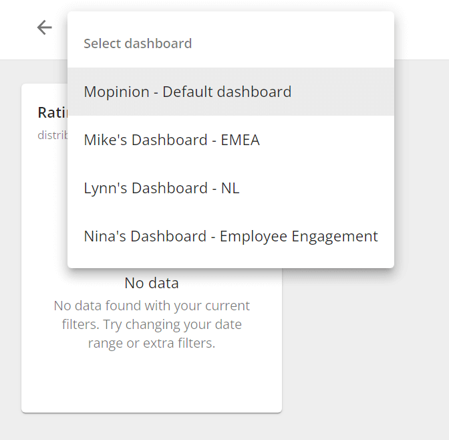Click the 'No data found' description text
This screenshot has height=440, width=449.
click(152, 306)
